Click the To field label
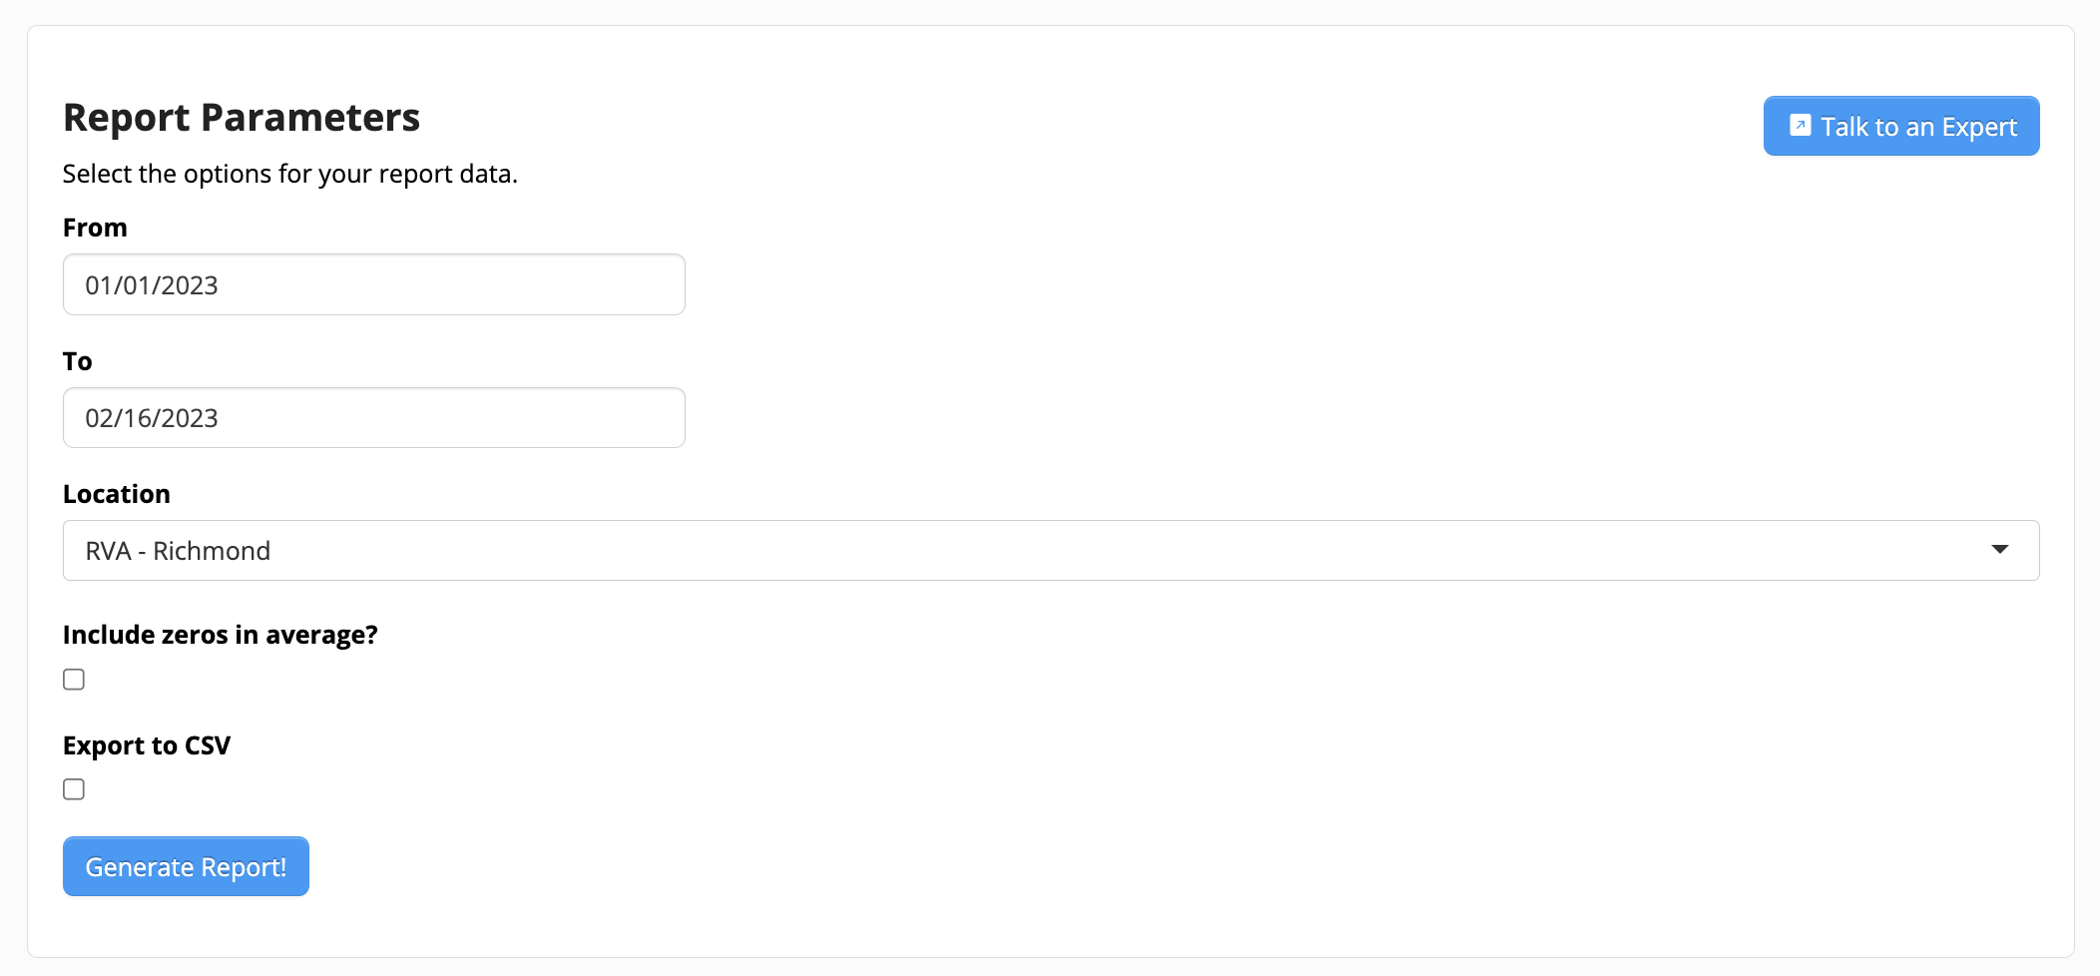Screen dimensions: 2100x976 point(77,361)
